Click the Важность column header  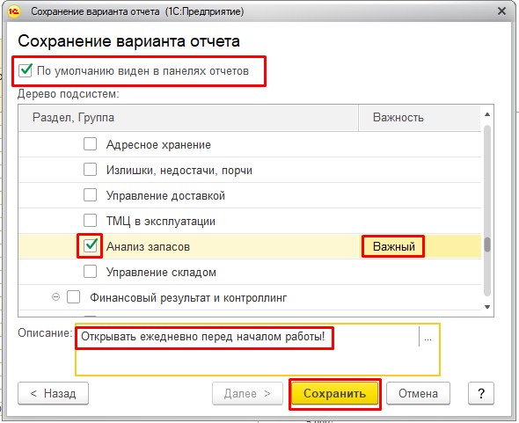coord(420,118)
